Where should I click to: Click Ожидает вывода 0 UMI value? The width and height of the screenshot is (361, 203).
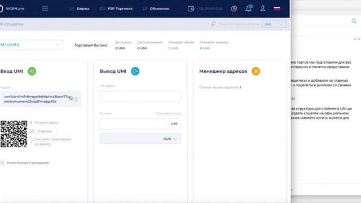coord(205,48)
